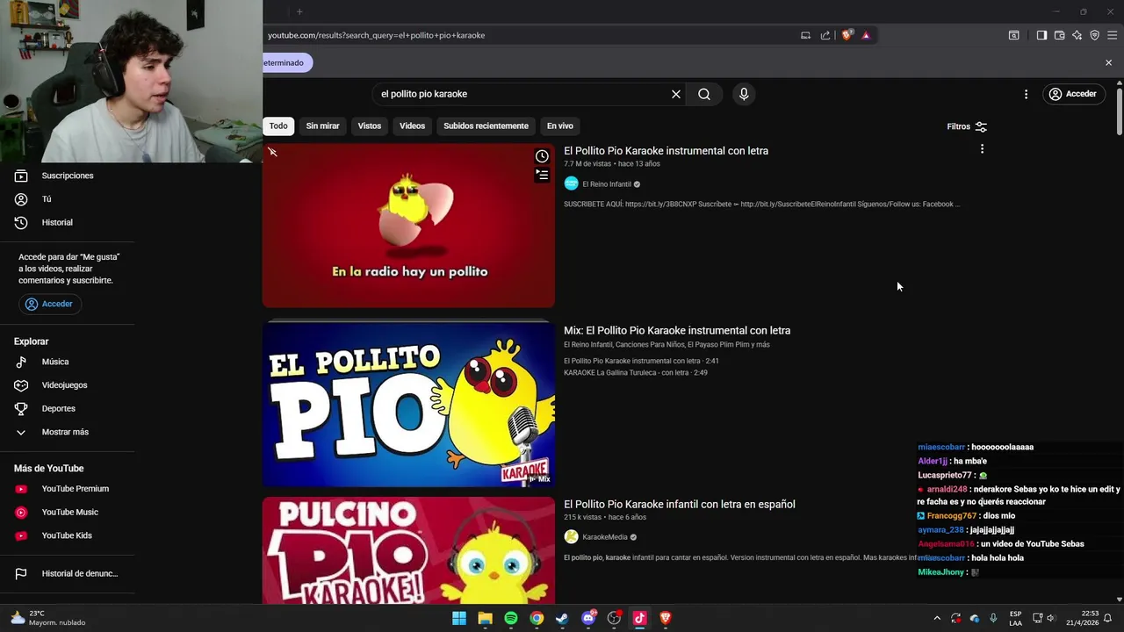The height and width of the screenshot is (632, 1124).
Task: Clear the YouTube search box text
Action: tap(676, 94)
